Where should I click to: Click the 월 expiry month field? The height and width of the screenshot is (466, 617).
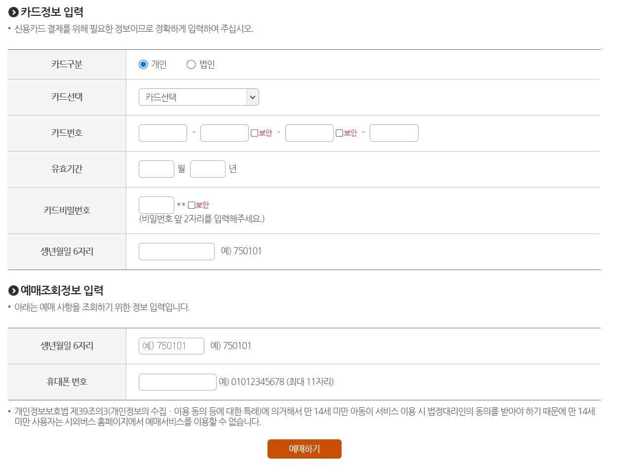(156, 169)
